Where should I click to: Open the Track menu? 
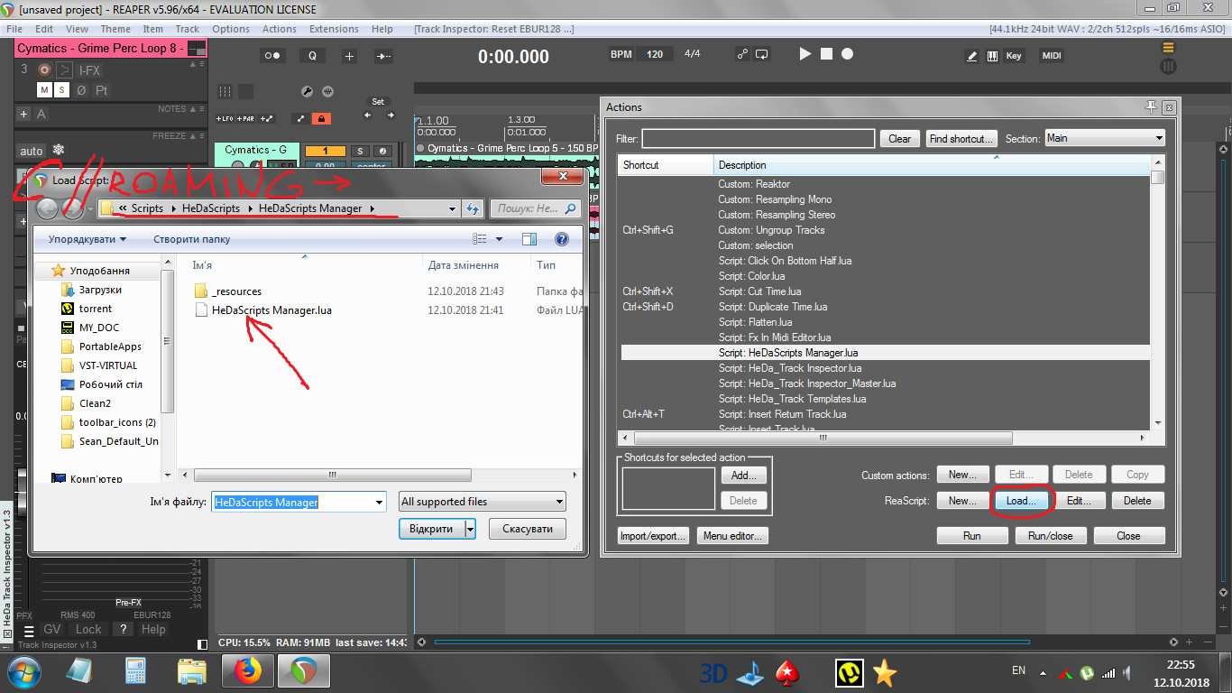coord(188,29)
